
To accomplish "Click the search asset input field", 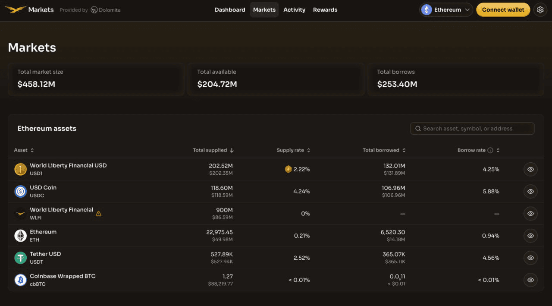I will coord(472,129).
